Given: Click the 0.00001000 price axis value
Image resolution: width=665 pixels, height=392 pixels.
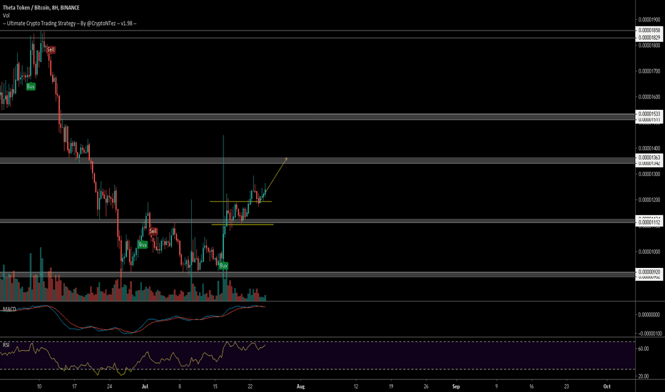Looking at the screenshot, I should click(649, 252).
